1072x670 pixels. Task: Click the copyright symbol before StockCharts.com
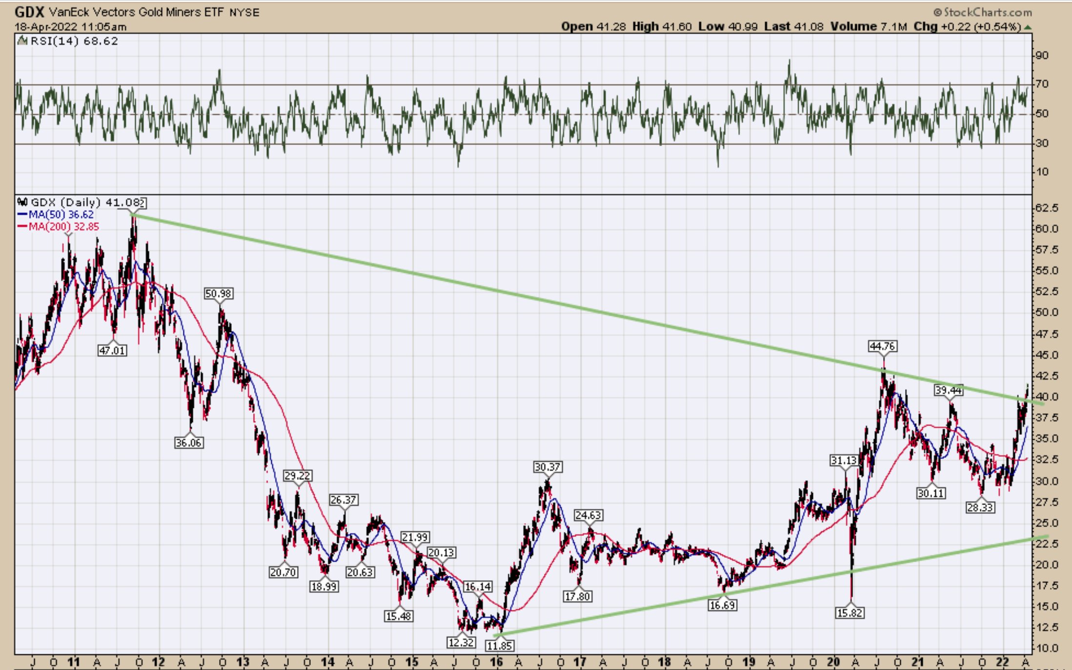937,12
